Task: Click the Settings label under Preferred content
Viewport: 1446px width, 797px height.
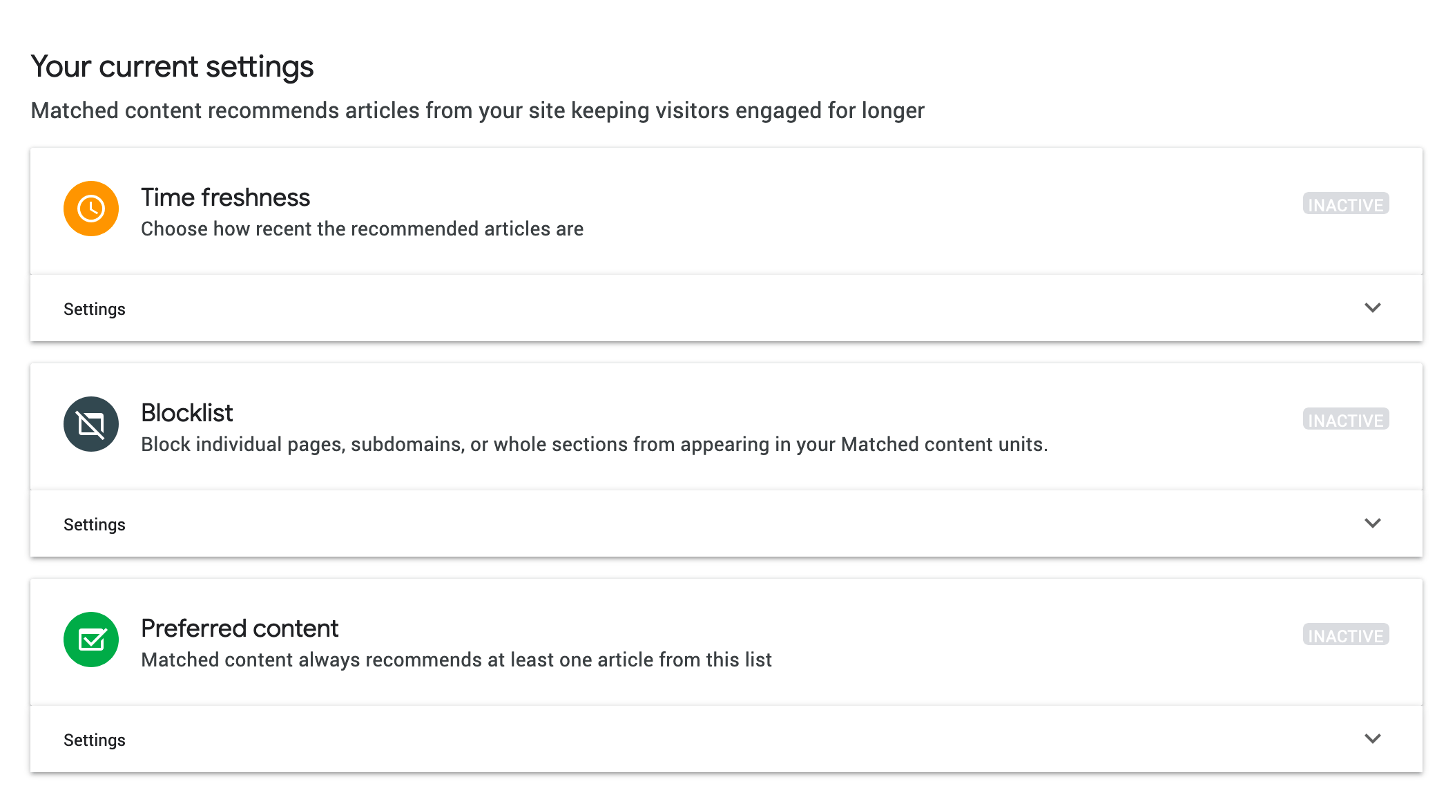Action: [x=95, y=740]
